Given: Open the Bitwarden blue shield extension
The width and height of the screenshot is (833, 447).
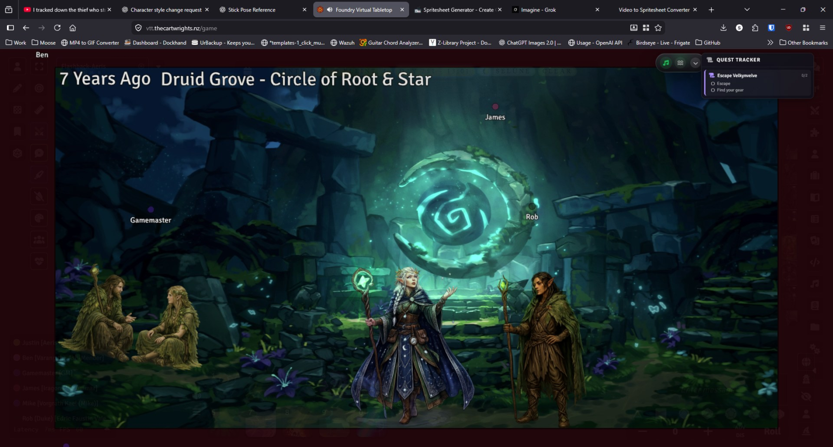Looking at the screenshot, I should (x=772, y=28).
